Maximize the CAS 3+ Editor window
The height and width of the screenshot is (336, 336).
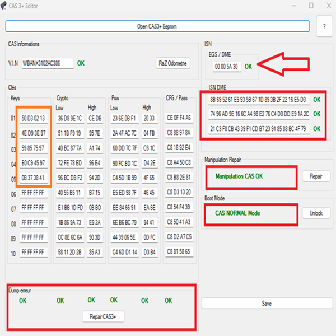click(311, 6)
